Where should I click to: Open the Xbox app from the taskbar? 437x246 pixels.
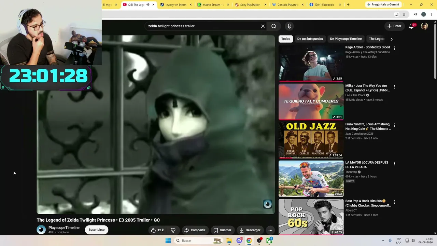coord(269,241)
